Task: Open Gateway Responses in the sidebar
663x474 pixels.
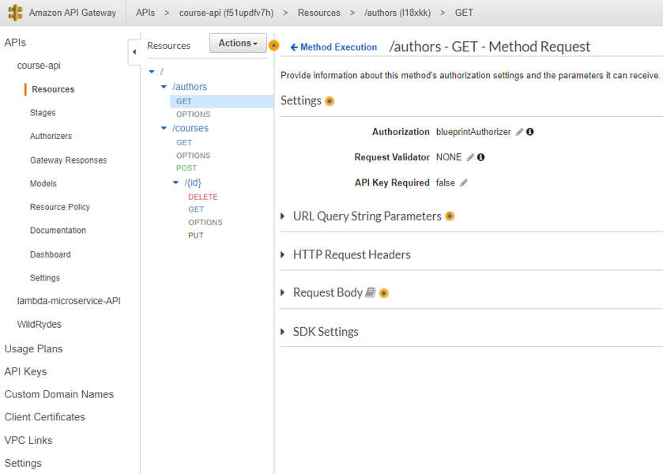Action: pyautogui.click(x=68, y=160)
